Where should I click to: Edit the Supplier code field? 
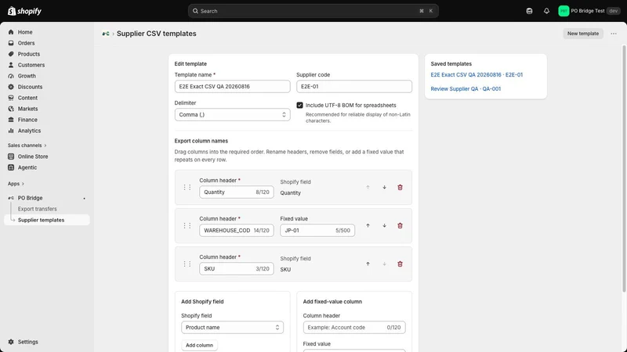point(354,87)
